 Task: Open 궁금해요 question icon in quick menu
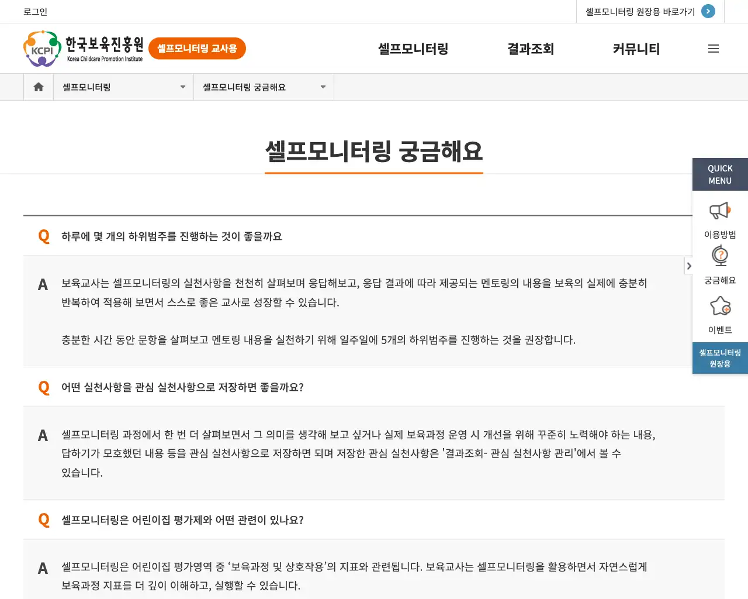pos(720,257)
